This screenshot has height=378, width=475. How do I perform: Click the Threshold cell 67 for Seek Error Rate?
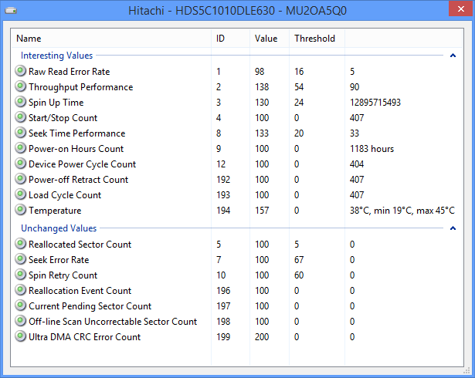coord(299,260)
